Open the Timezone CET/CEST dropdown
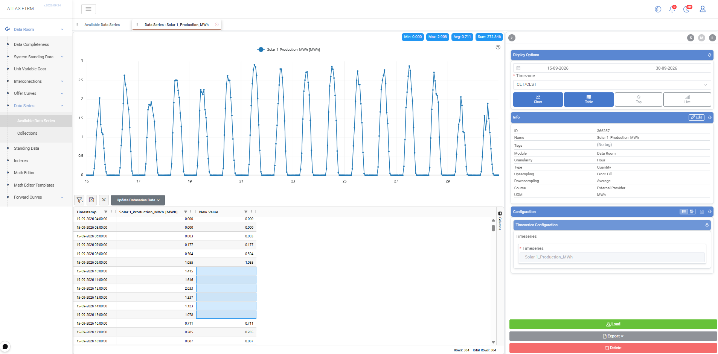The image size is (718, 354). click(x=612, y=85)
